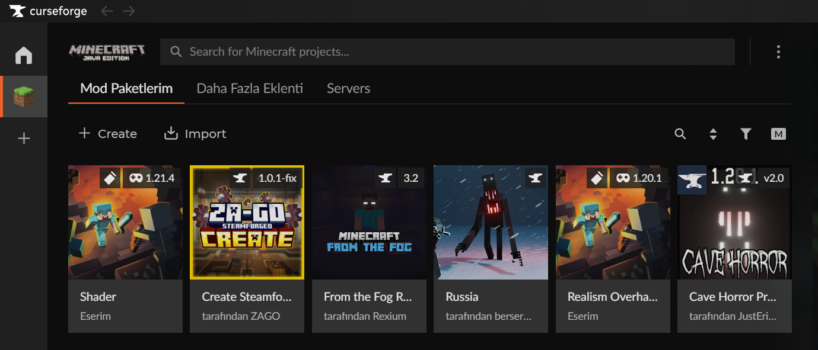The width and height of the screenshot is (818, 350).
Task: Open the CurseForge home sidebar icon
Action: point(24,55)
